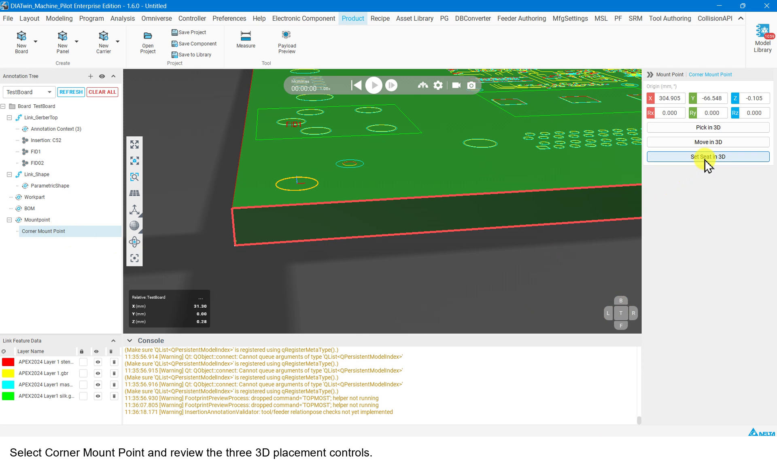The image size is (777, 469).
Task: Collapse the Link_Shape tree node
Action: click(x=9, y=174)
